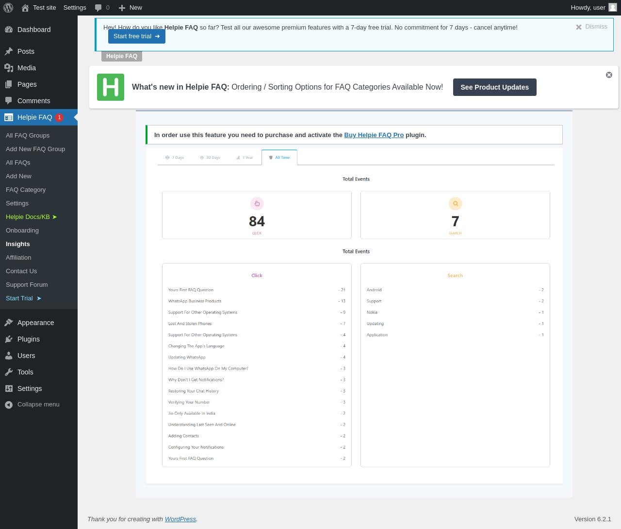The height and width of the screenshot is (529, 621).
Task: Click See Product Updates button
Action: click(495, 87)
